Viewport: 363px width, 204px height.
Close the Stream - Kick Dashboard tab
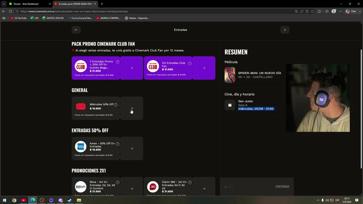coord(50,4)
